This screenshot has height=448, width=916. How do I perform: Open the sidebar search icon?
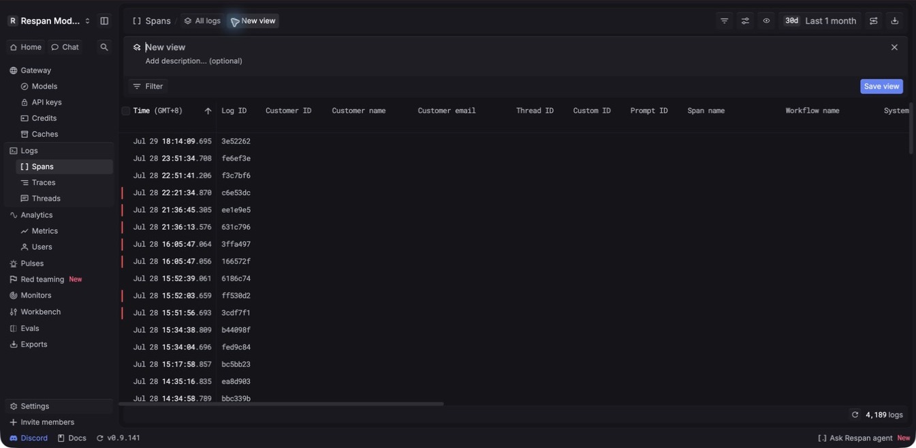(x=104, y=47)
